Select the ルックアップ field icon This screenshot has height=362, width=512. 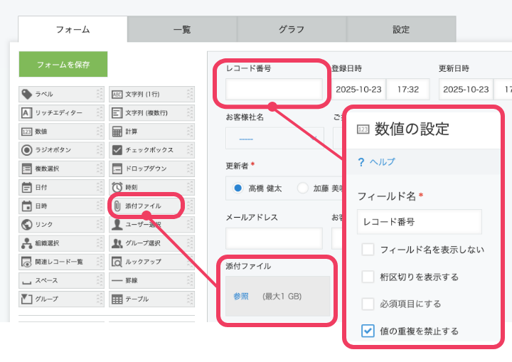tap(117, 262)
